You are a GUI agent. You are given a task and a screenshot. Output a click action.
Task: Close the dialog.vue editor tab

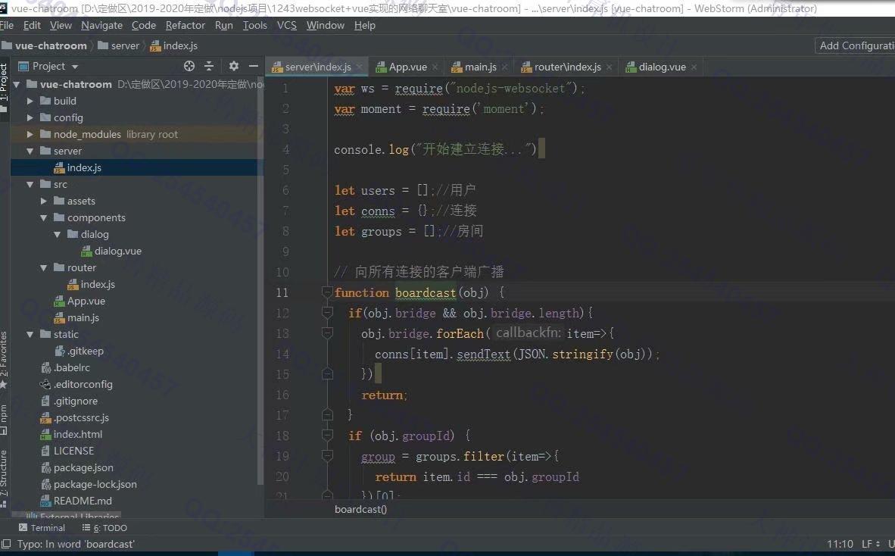pyautogui.click(x=694, y=67)
